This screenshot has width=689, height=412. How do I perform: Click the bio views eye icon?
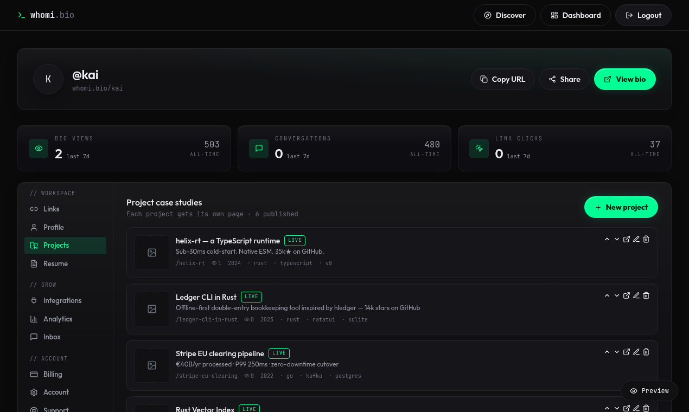point(39,149)
